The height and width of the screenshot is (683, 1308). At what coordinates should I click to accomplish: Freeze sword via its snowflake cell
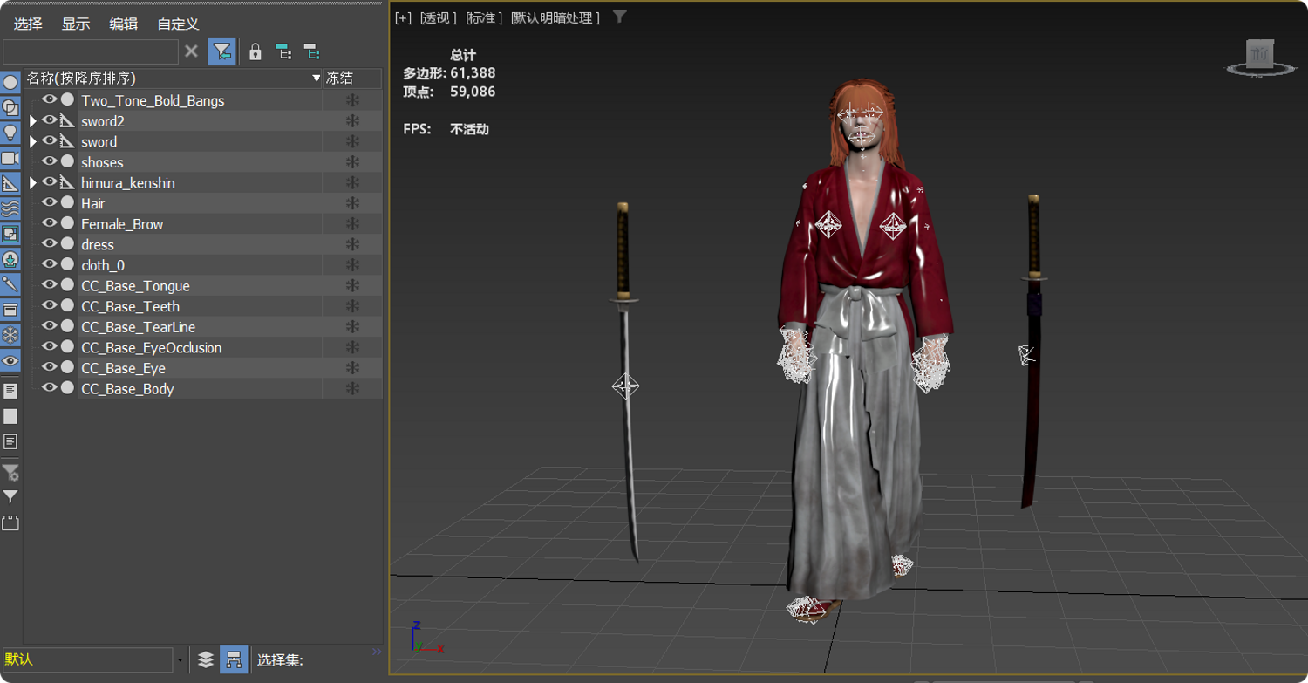pos(352,141)
